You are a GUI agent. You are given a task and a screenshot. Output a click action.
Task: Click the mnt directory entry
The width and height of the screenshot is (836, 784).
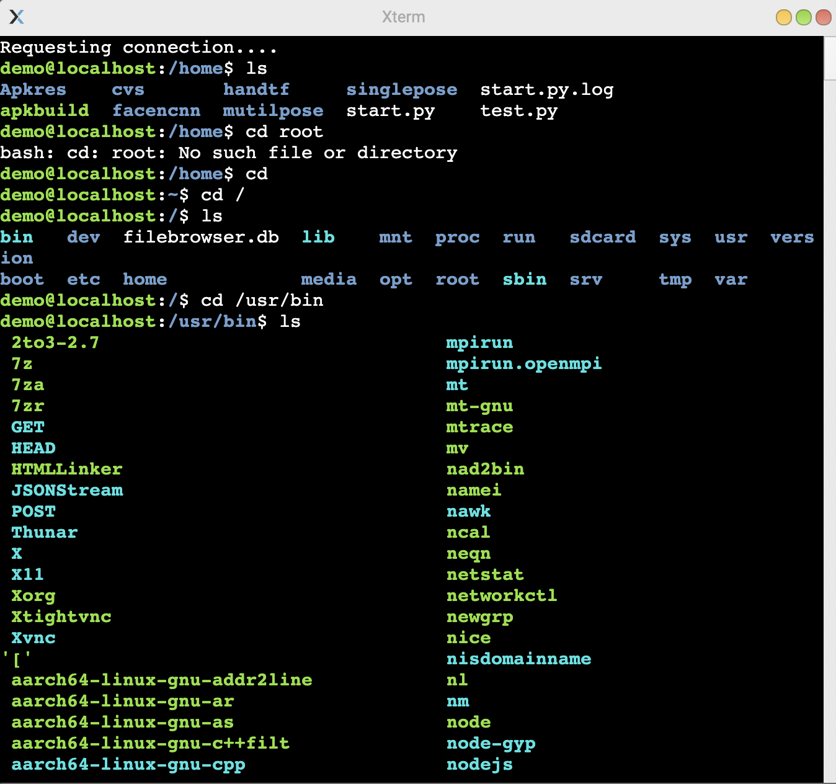pos(396,237)
